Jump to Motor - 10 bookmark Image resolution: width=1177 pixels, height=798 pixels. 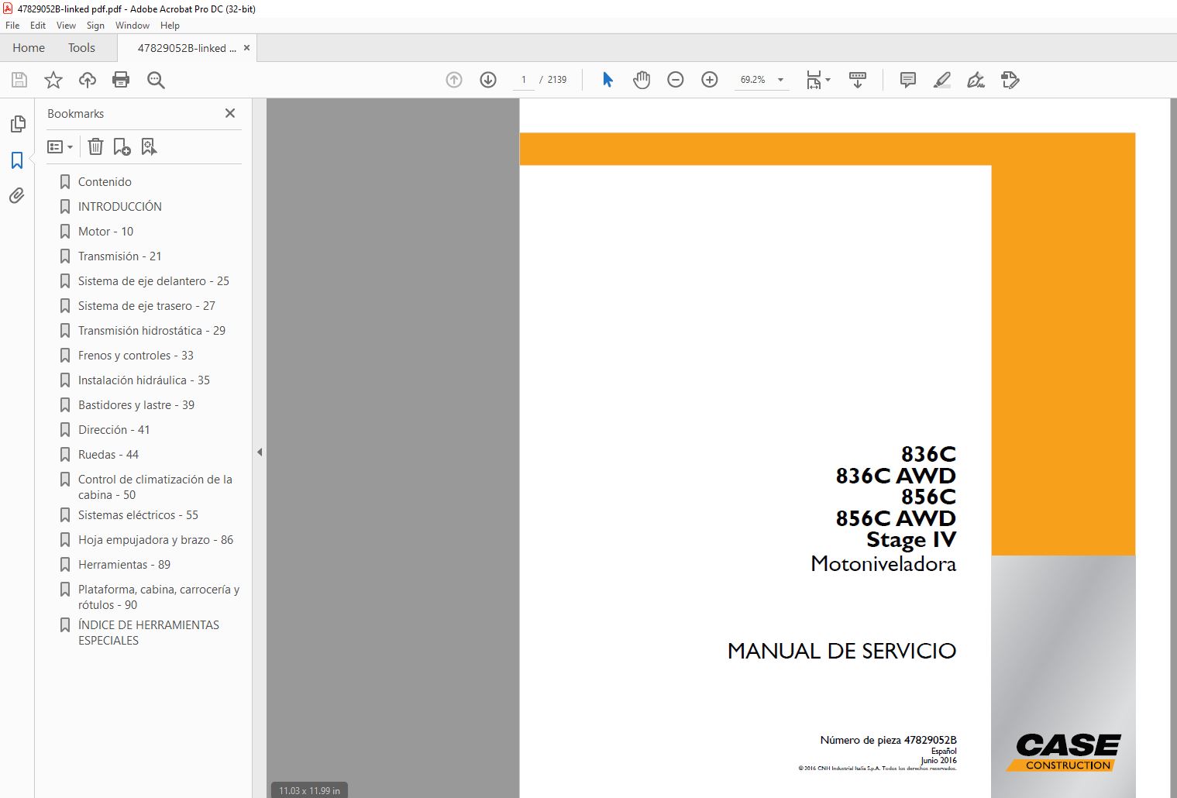click(x=105, y=232)
